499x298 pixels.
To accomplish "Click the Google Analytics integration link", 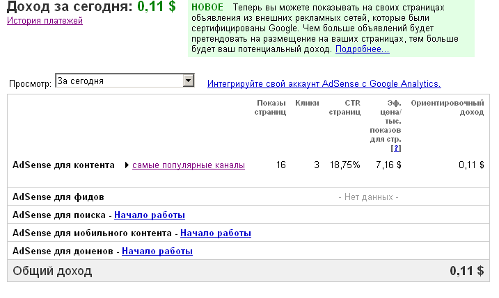I will (324, 83).
